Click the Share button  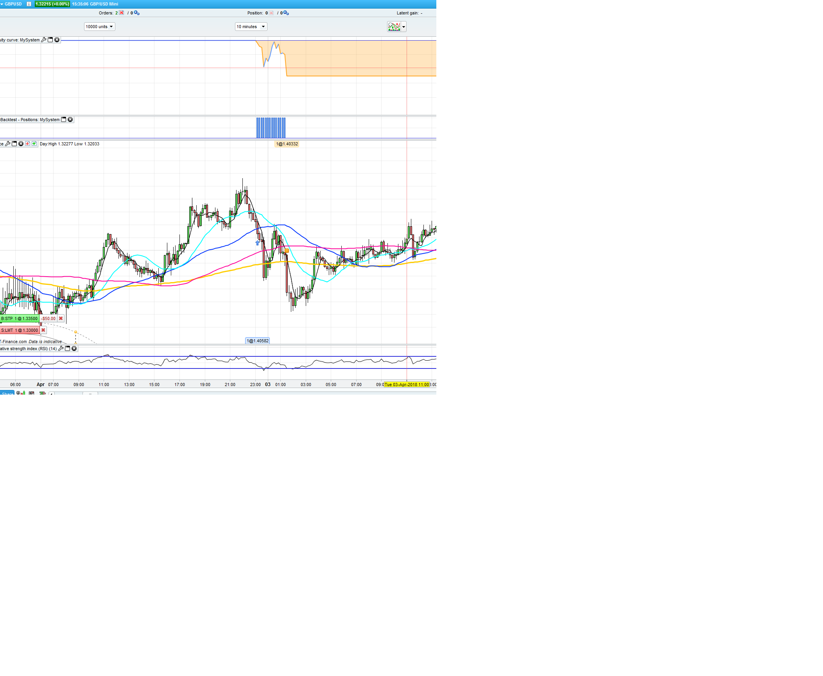click(7, 393)
